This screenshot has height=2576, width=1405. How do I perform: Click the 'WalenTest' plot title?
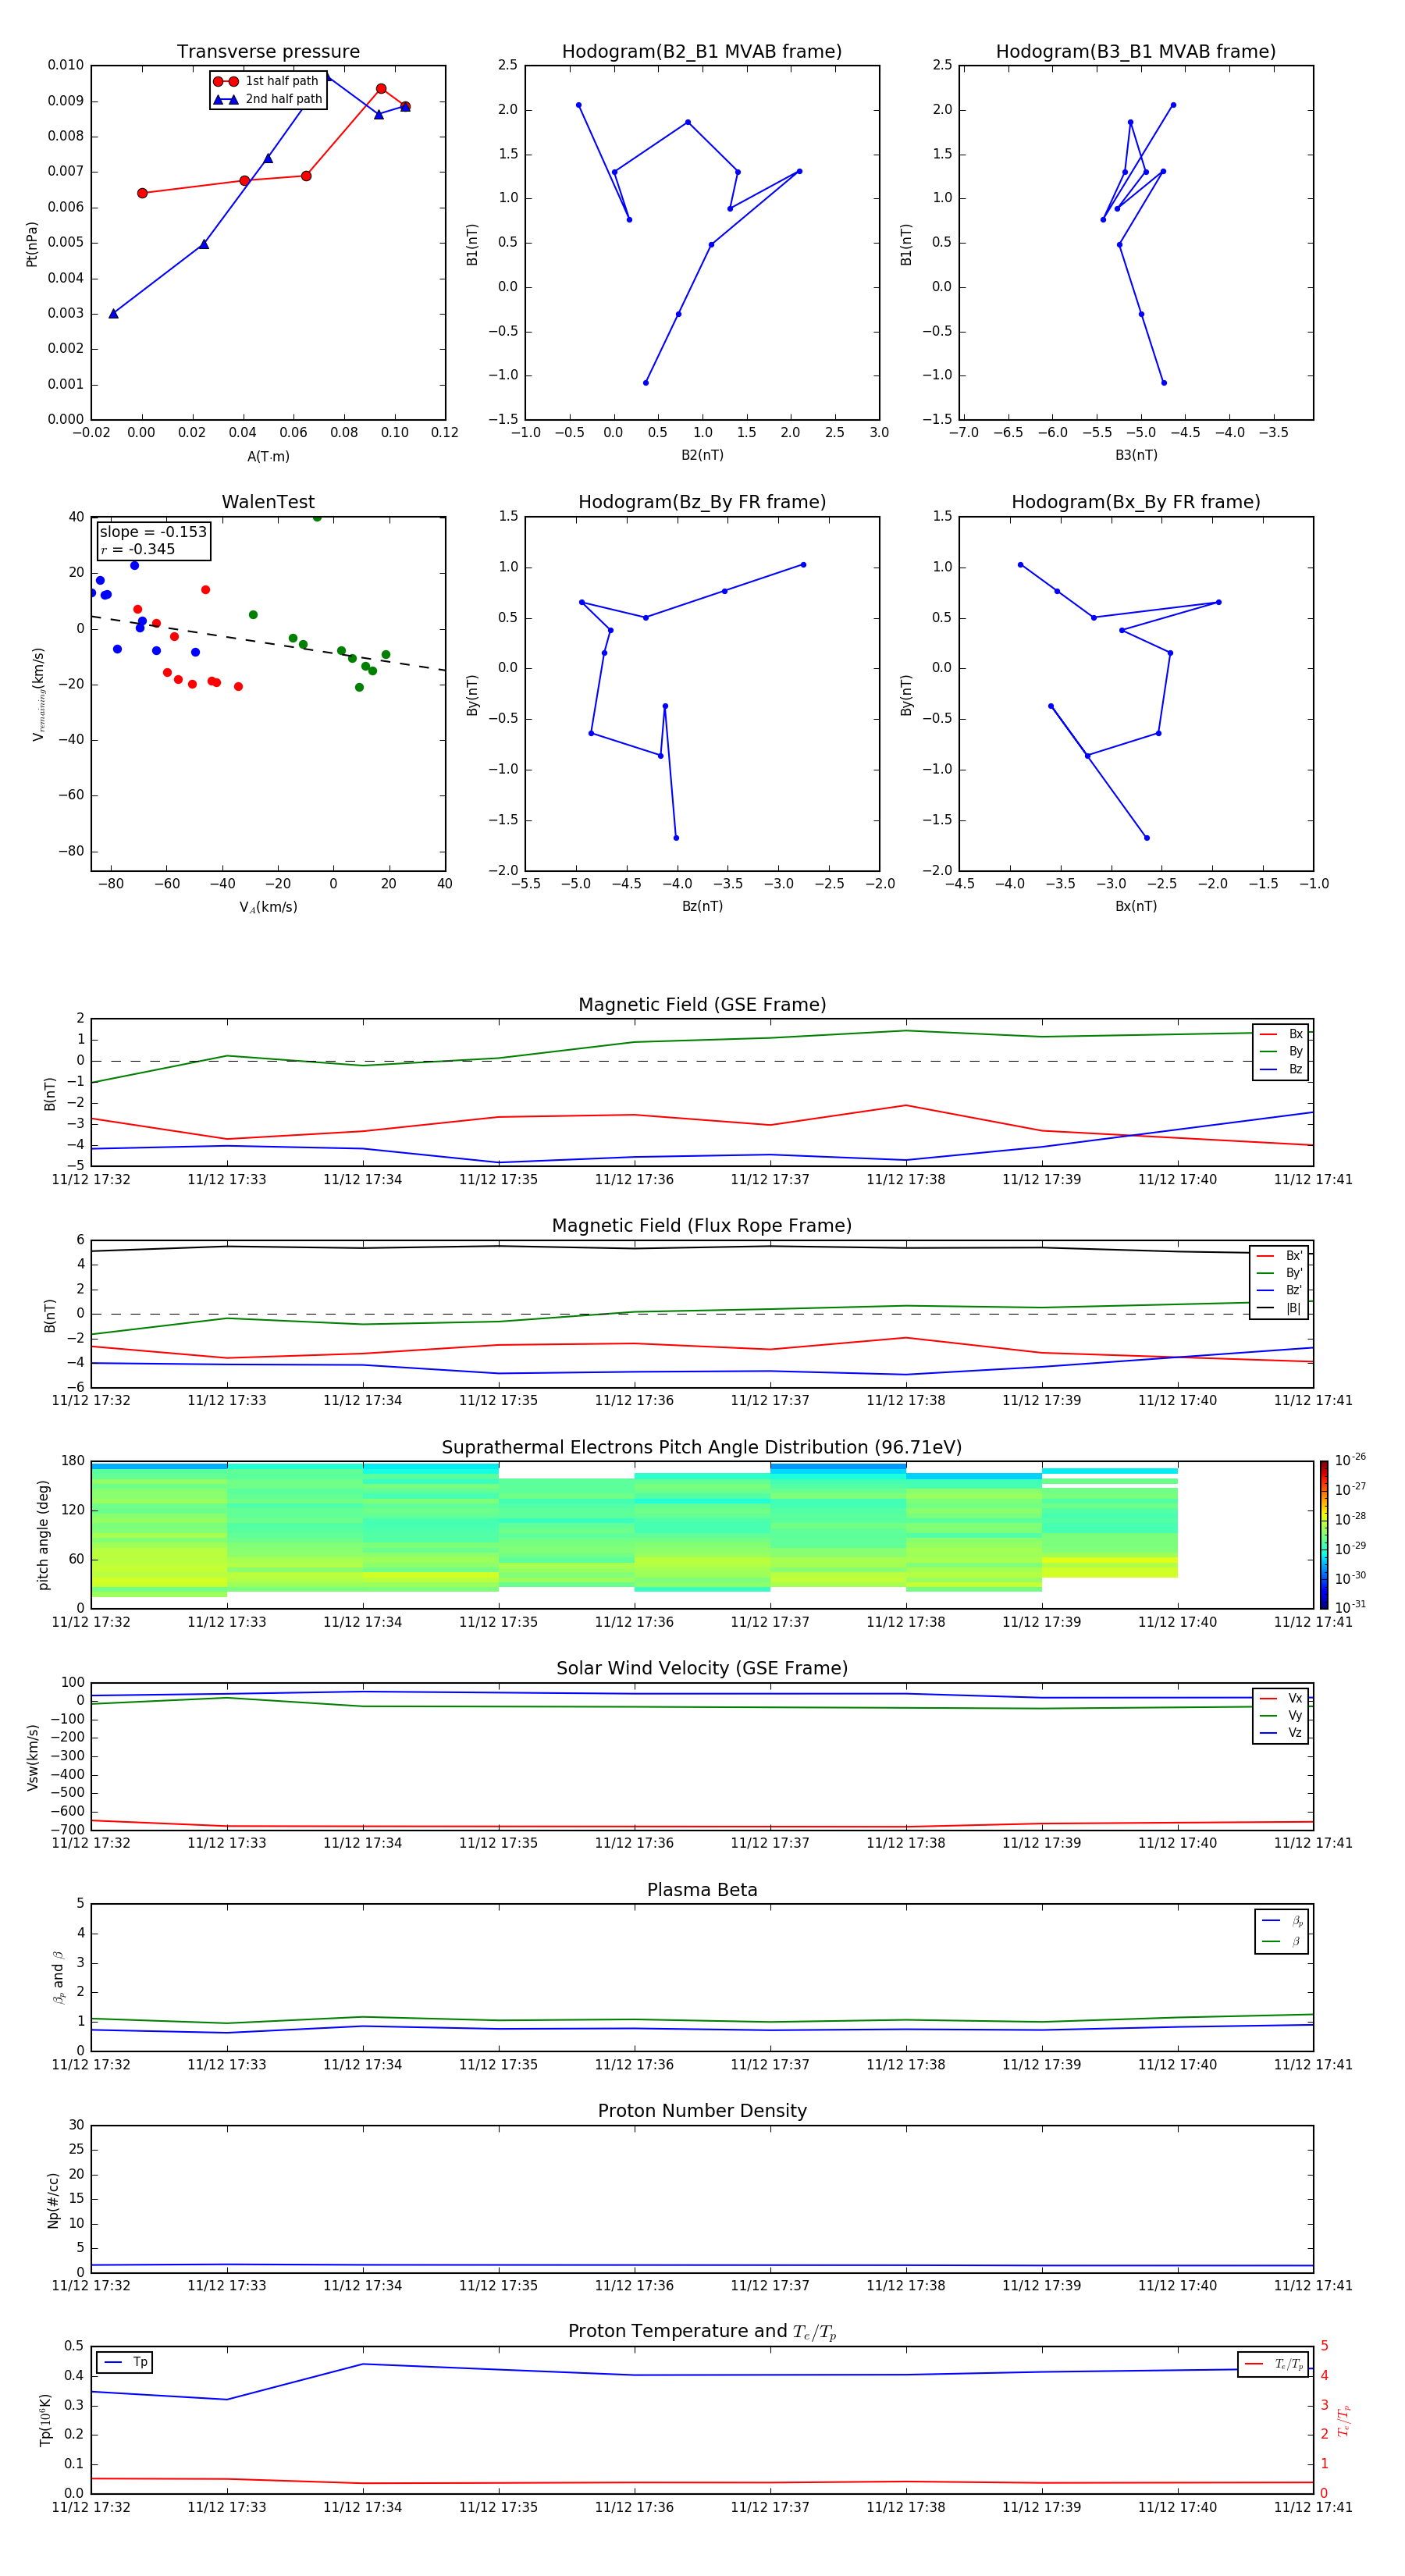(x=268, y=502)
